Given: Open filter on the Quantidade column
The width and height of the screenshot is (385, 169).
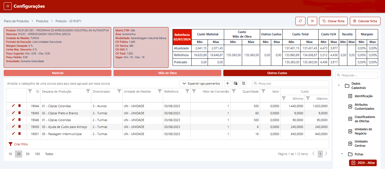Looking at the screenshot, I should tap(234, 91).
